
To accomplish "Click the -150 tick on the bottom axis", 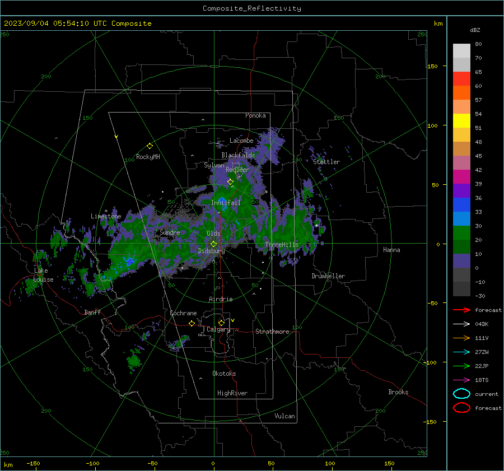I will 33,464.
